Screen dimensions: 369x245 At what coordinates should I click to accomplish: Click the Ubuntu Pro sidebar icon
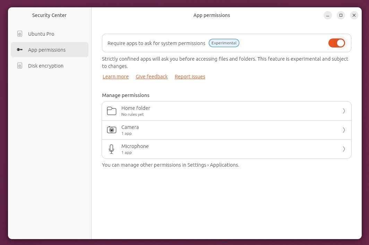pyautogui.click(x=20, y=34)
